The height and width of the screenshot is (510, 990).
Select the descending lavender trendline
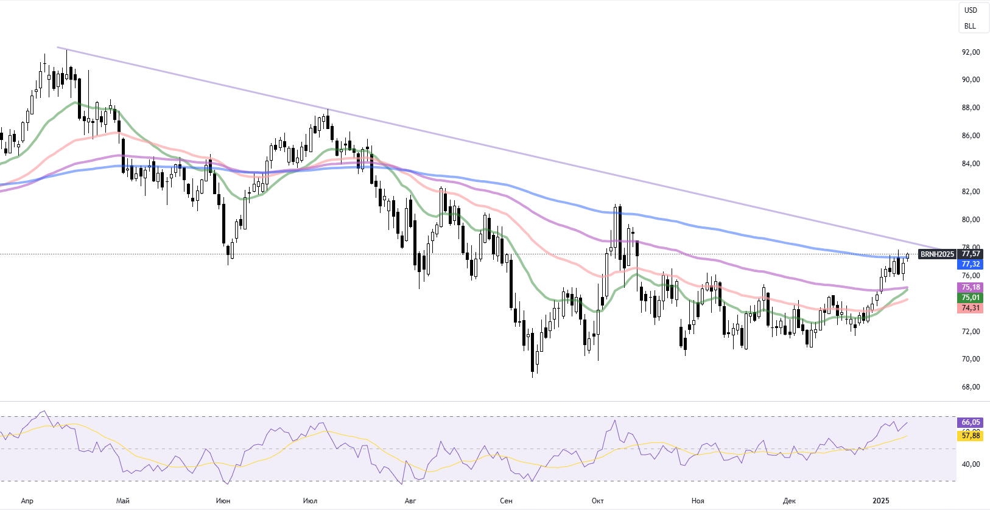point(499,148)
